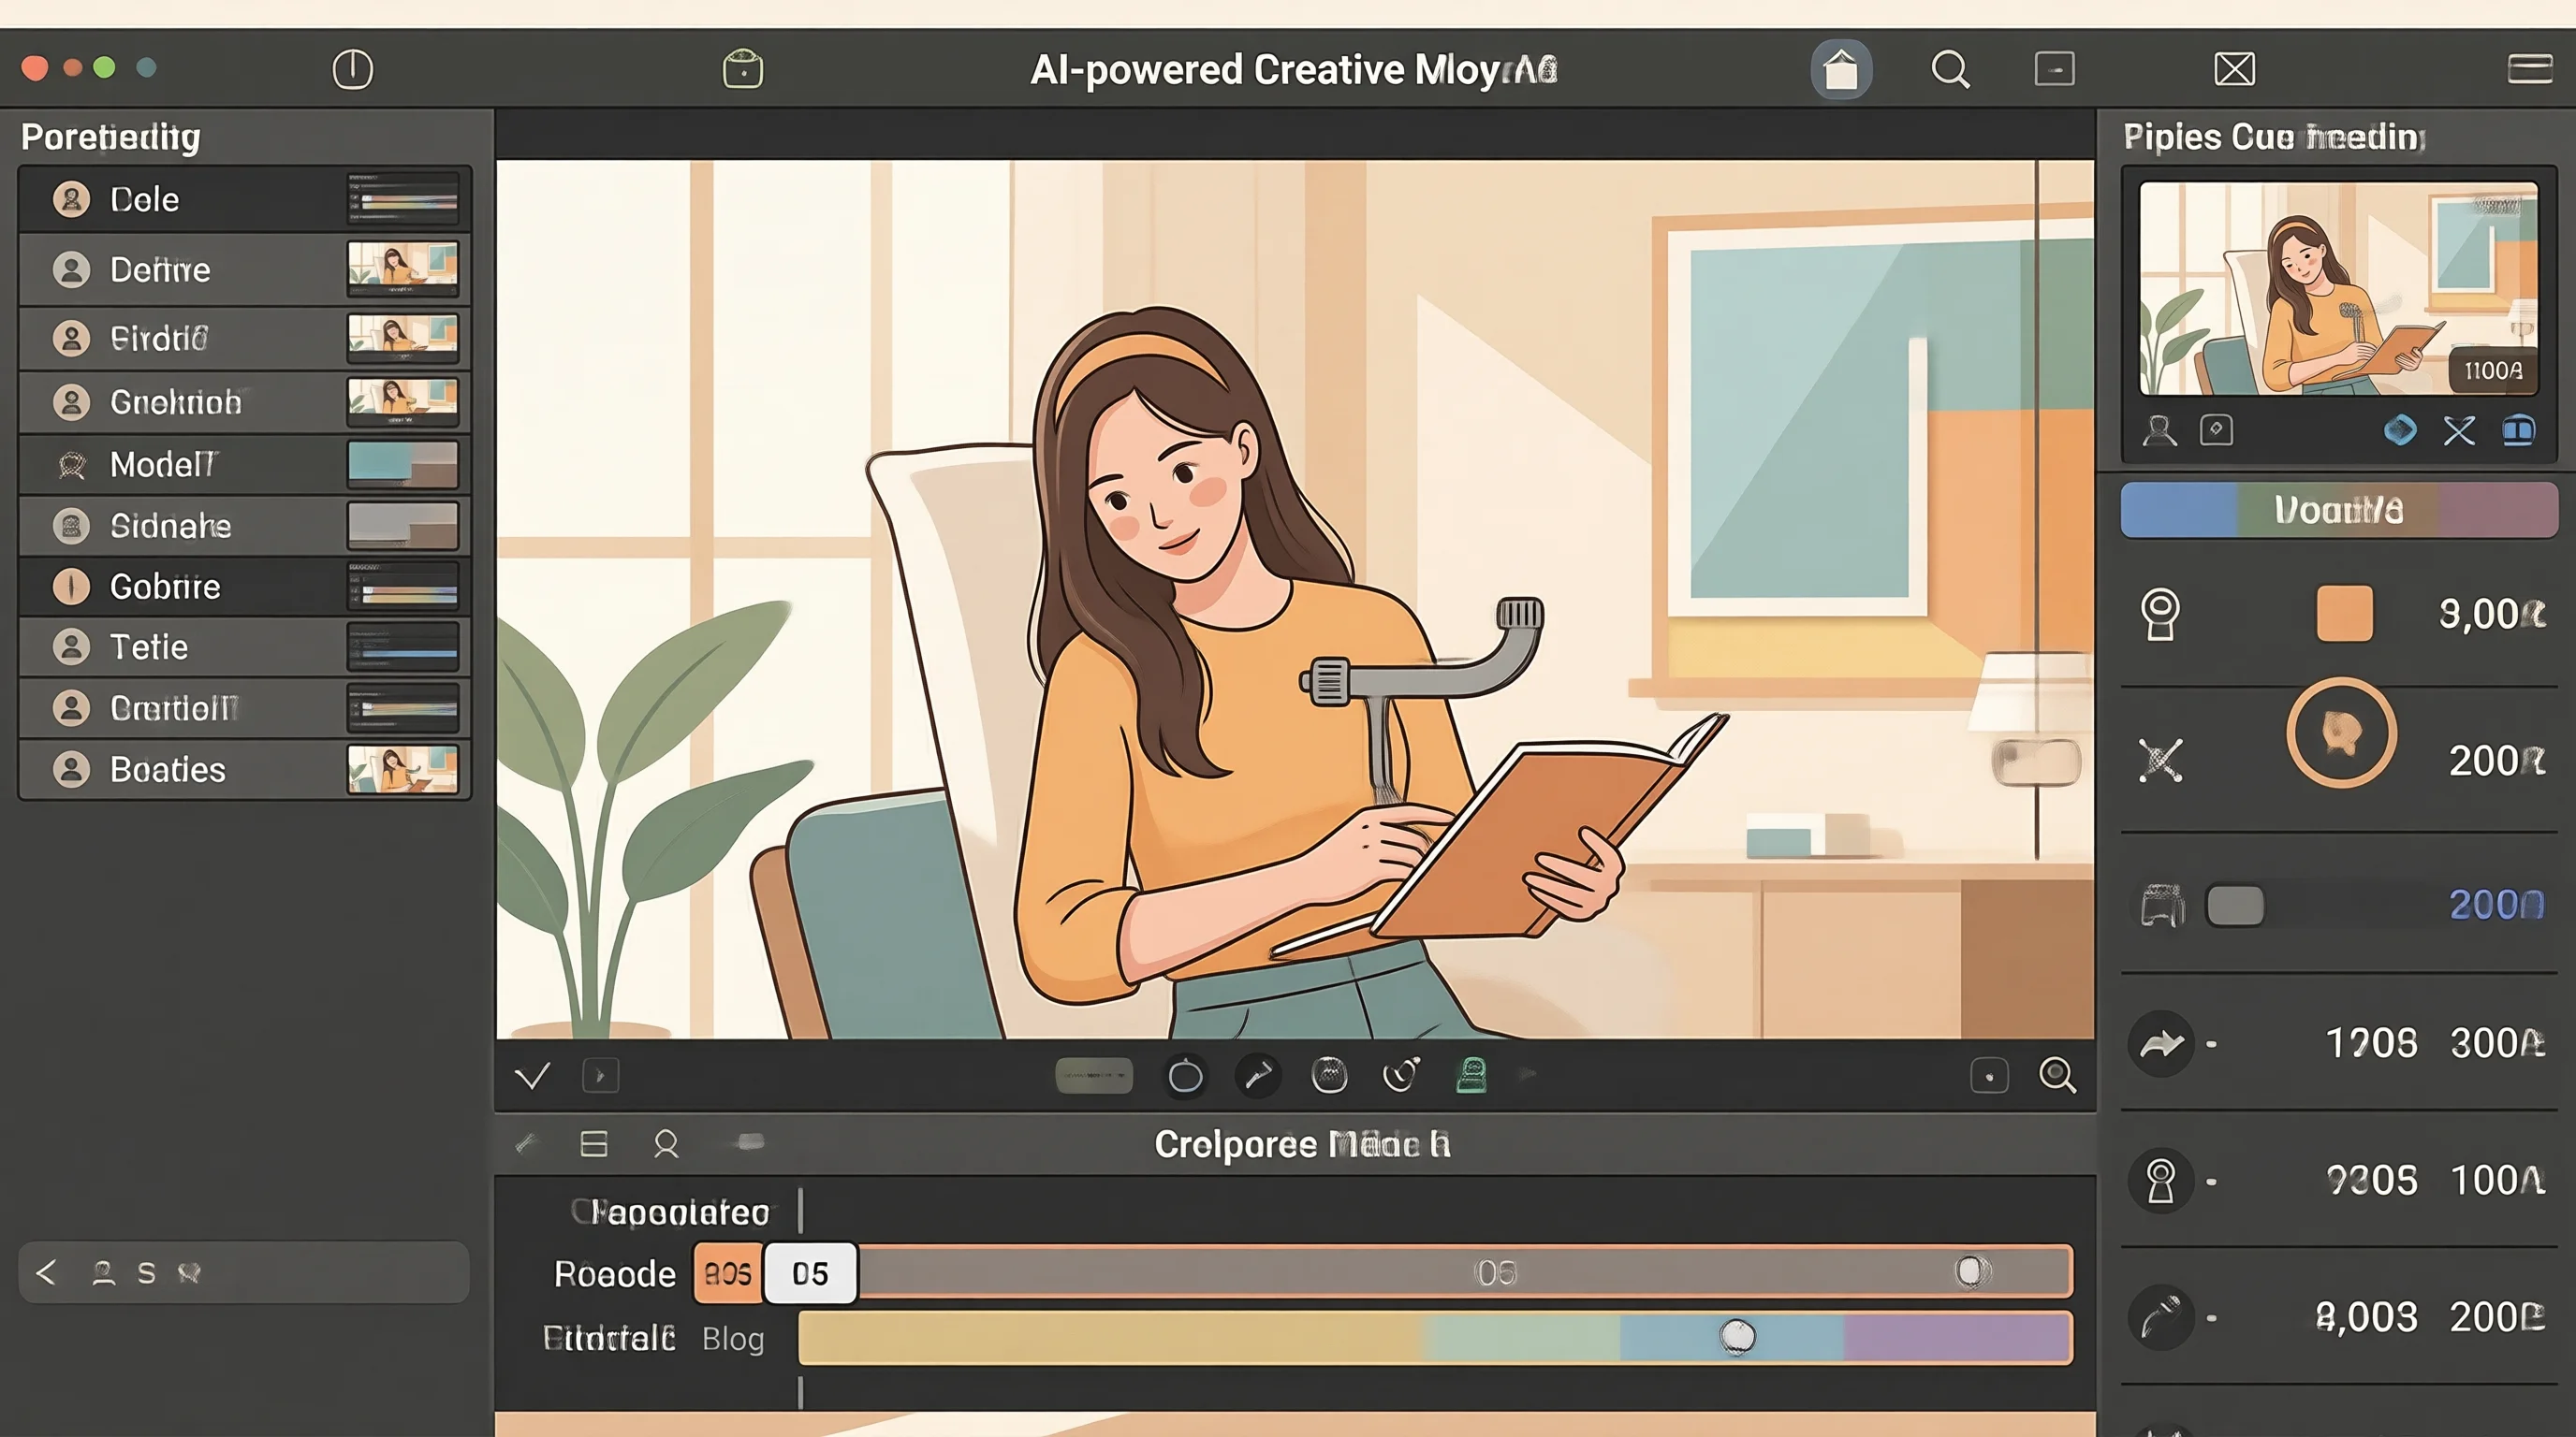
Task: Select the pen tool in canvas toolbar
Action: pos(1257,1076)
